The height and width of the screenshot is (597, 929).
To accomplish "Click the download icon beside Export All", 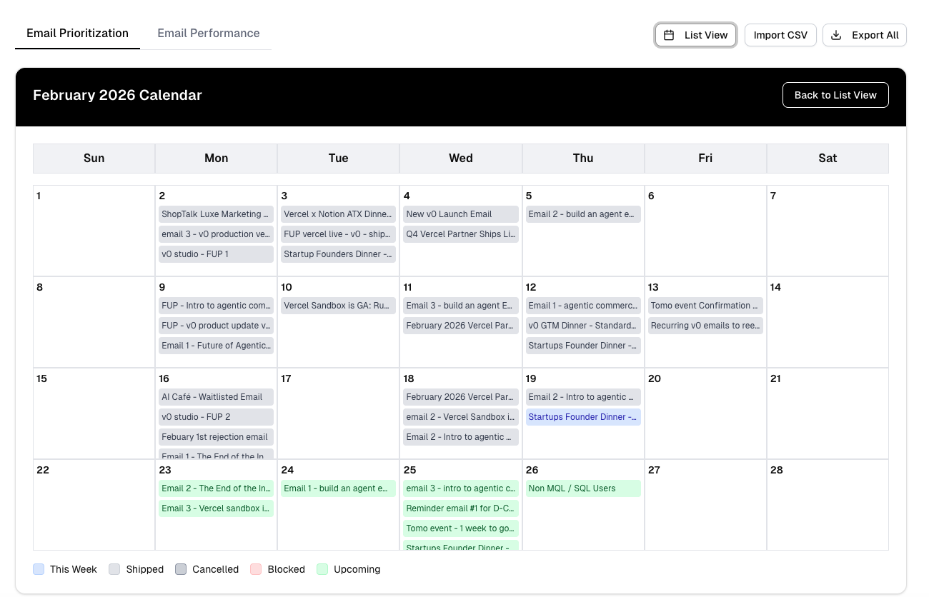I will tap(835, 34).
